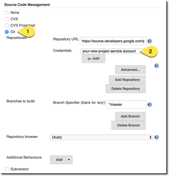Click Add Repository button
The image size is (169, 176).
click(x=127, y=80)
